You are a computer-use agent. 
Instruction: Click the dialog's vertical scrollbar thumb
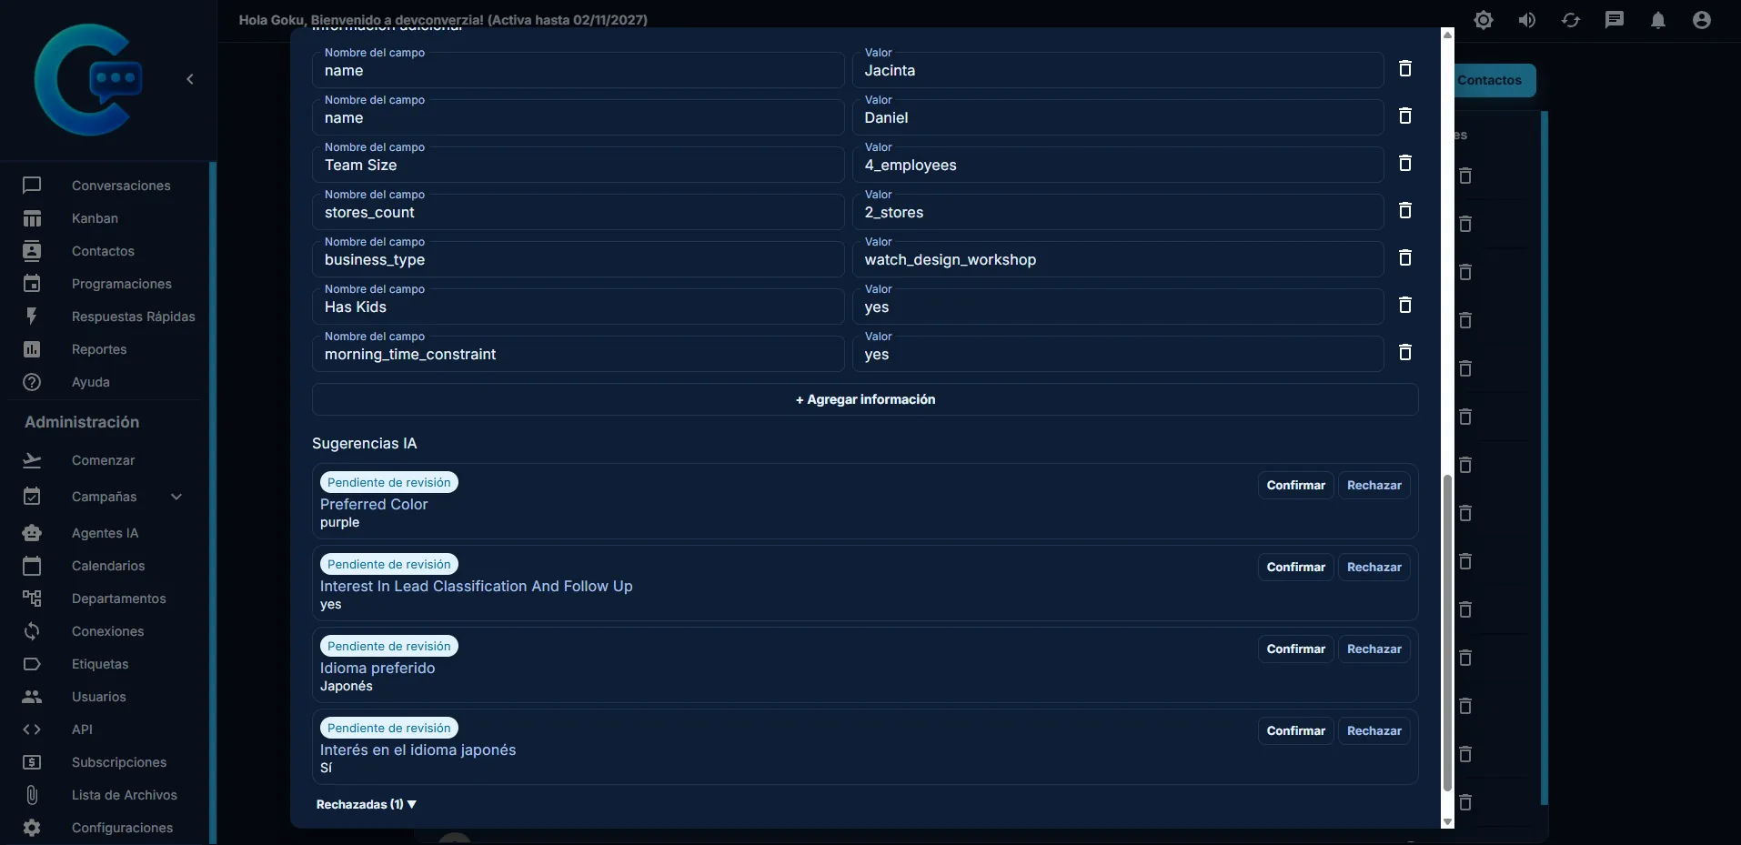[x=1447, y=633]
